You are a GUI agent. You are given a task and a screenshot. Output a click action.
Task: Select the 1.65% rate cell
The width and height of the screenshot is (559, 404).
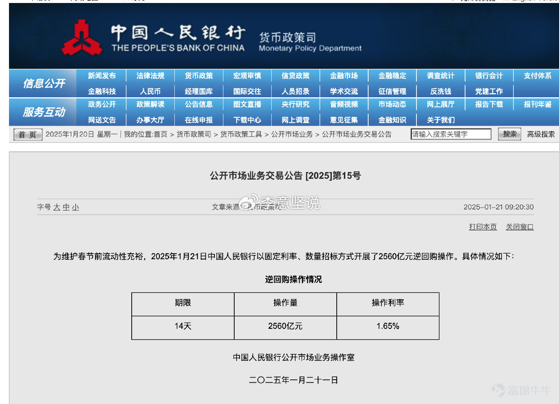388,328
